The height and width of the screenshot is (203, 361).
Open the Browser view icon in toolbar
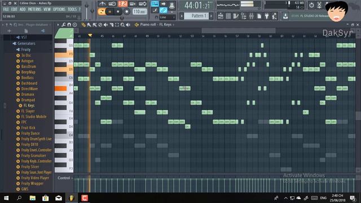pos(244,16)
